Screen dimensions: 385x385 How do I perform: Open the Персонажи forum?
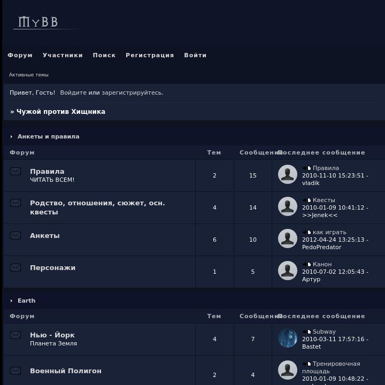point(53,268)
